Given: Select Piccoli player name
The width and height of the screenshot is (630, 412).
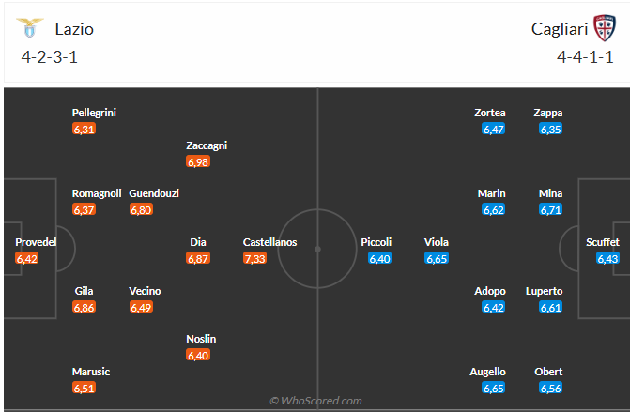Looking at the screenshot, I should 376,242.
